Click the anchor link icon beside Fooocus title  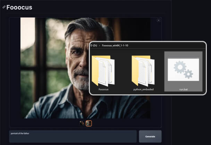[x=4, y=7]
